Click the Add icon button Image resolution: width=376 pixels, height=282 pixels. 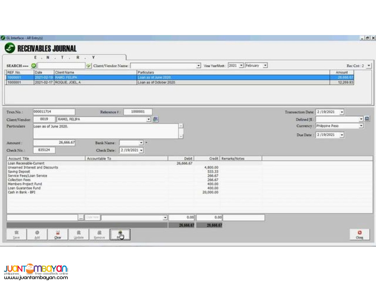(37, 234)
